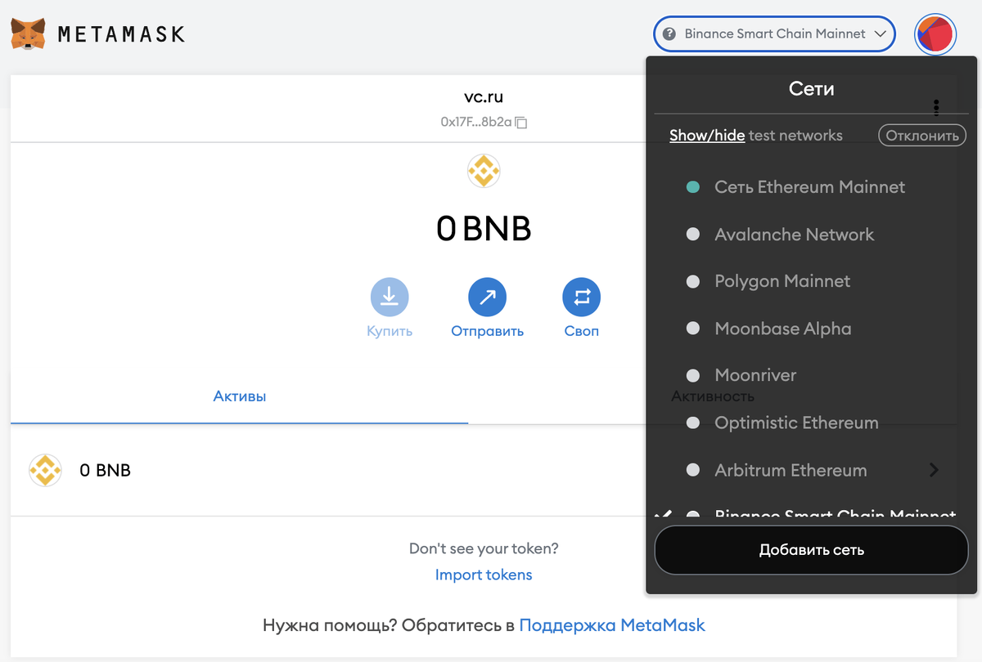The width and height of the screenshot is (982, 662).
Task: Expand the Arbitrum Ethereum chevron arrow
Action: tap(934, 470)
